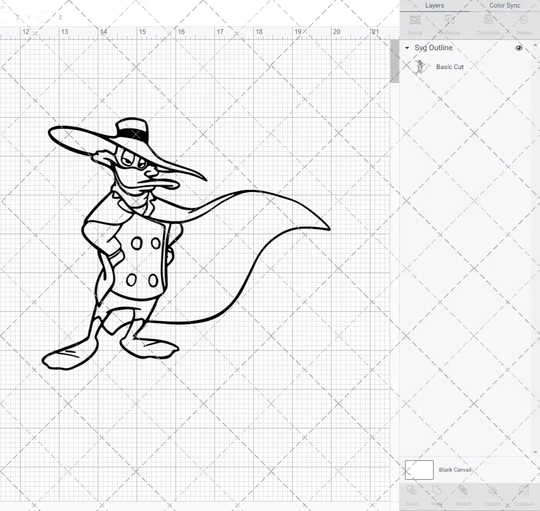Viewport: 540px width, 511px height.
Task: Switch to the Color Sync tab
Action: tap(504, 5)
